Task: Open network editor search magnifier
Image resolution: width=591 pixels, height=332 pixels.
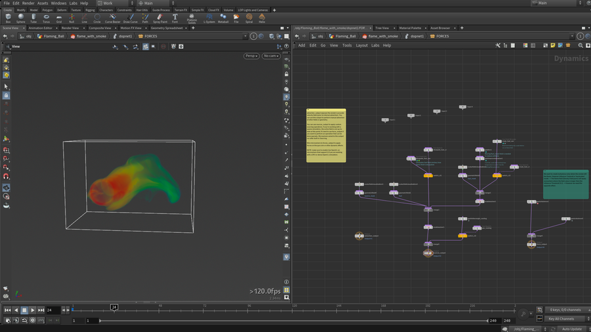Action: (x=580, y=45)
